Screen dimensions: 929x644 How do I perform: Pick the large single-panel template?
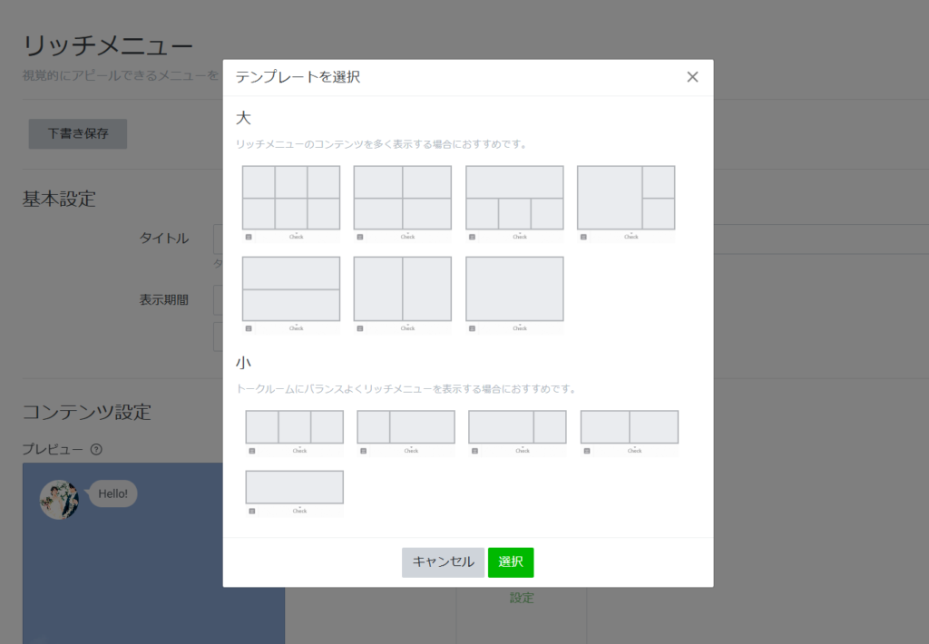click(x=514, y=288)
